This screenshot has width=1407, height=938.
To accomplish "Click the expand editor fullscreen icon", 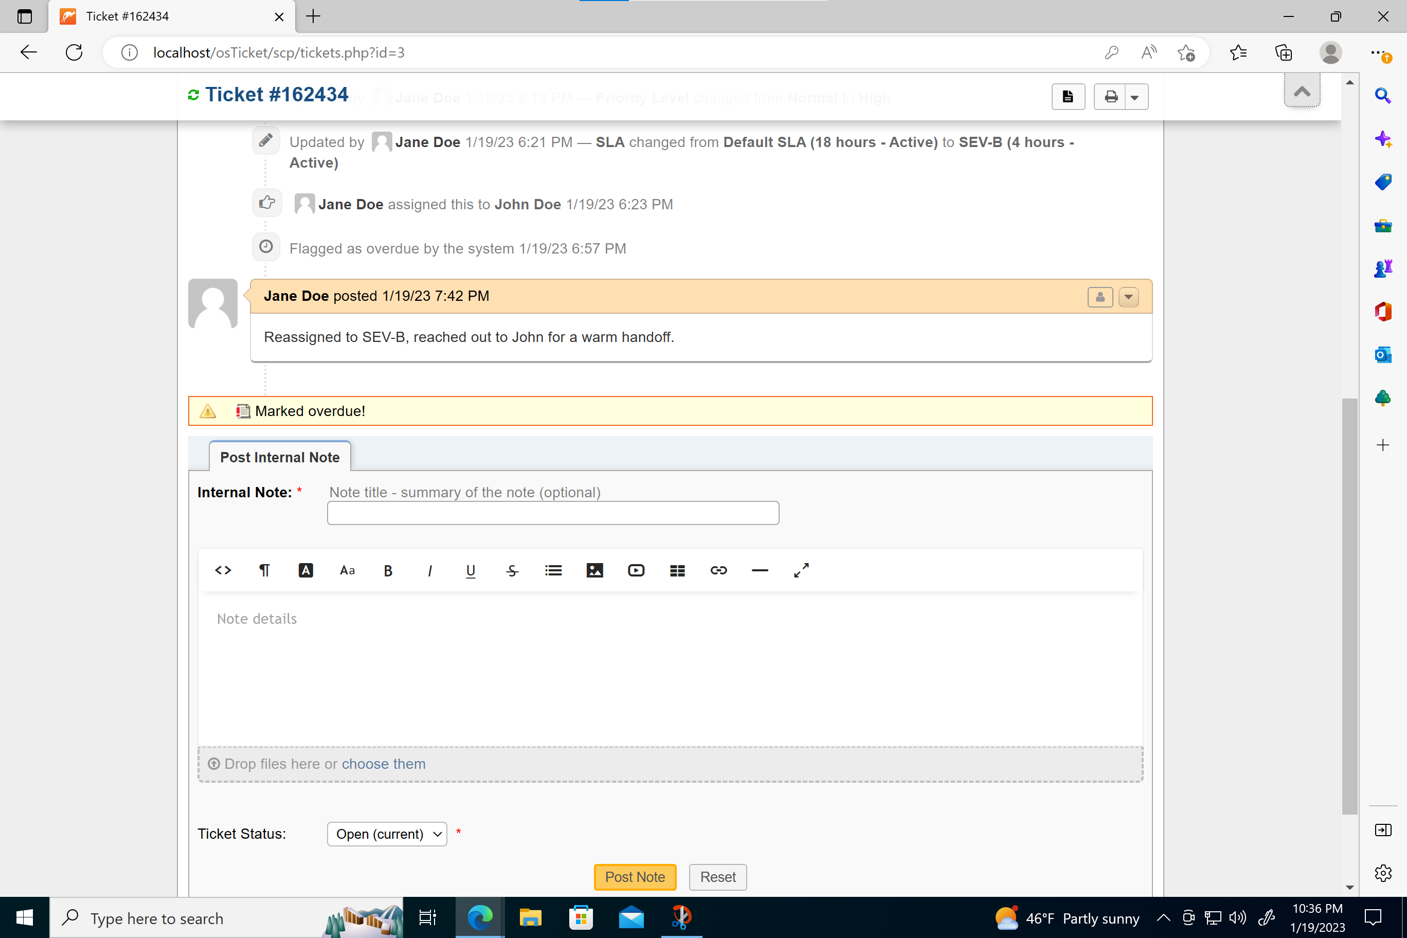I will tap(801, 568).
